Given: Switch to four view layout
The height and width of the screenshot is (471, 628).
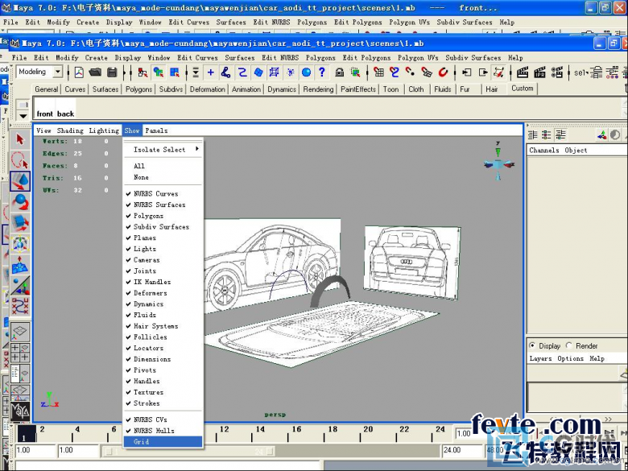Looking at the screenshot, I should coord(20,353).
